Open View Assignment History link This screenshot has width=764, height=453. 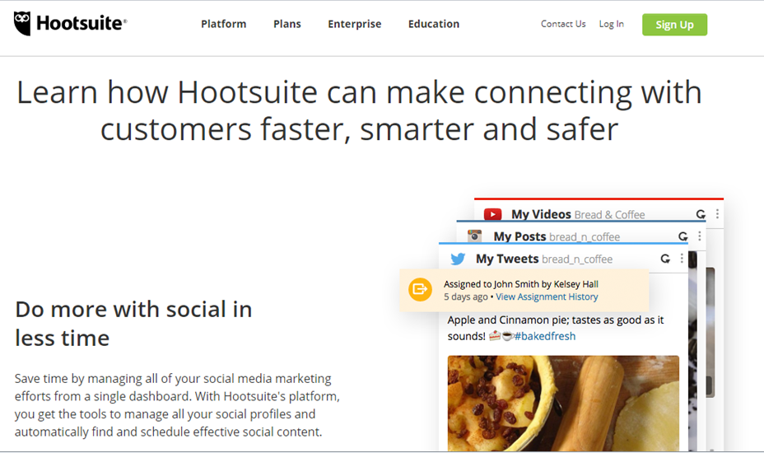pos(547,297)
